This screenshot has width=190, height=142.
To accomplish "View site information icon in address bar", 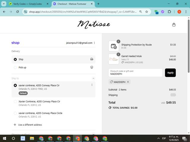I will [26, 12].
